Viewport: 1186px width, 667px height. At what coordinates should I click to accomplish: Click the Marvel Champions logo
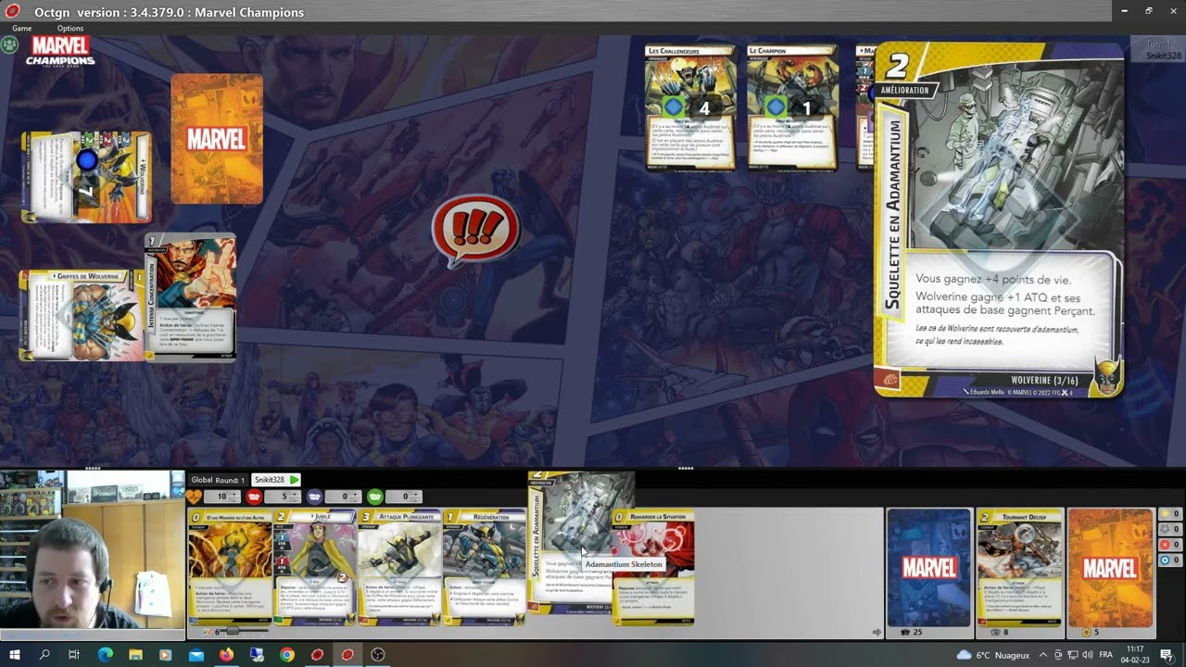(60, 51)
